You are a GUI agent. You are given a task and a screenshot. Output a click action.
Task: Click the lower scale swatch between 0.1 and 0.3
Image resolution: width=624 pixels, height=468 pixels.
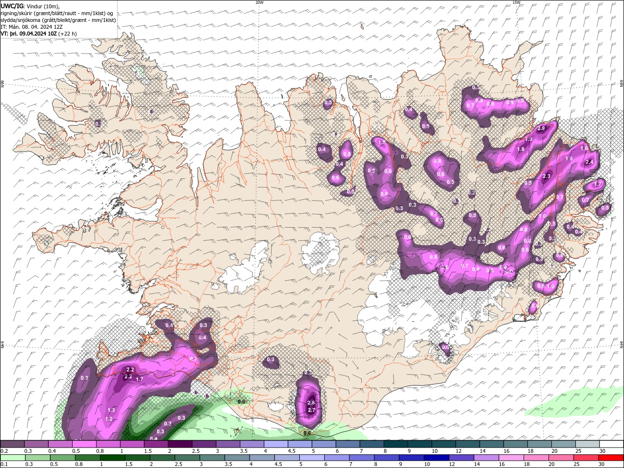(12, 458)
